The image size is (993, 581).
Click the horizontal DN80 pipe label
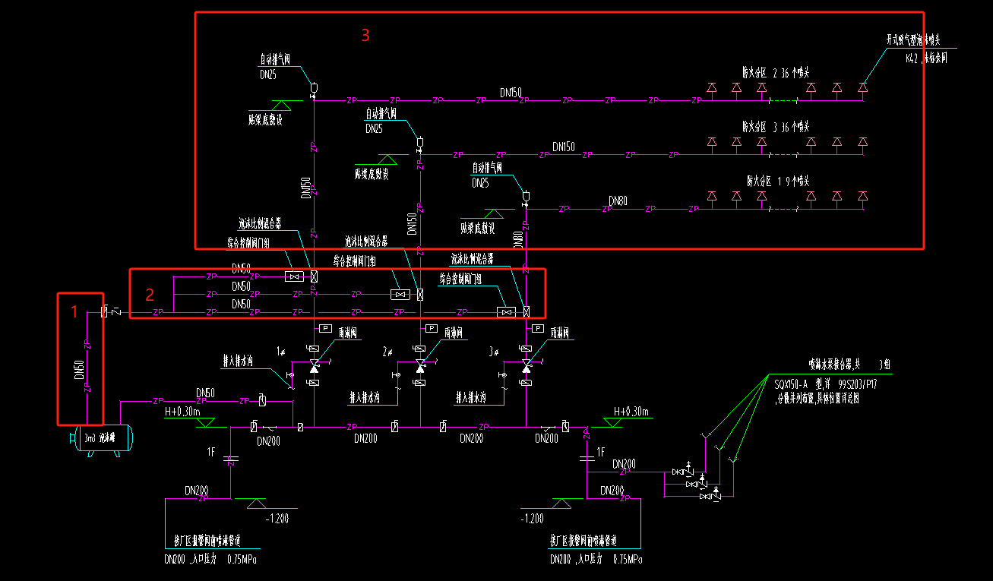(618, 201)
